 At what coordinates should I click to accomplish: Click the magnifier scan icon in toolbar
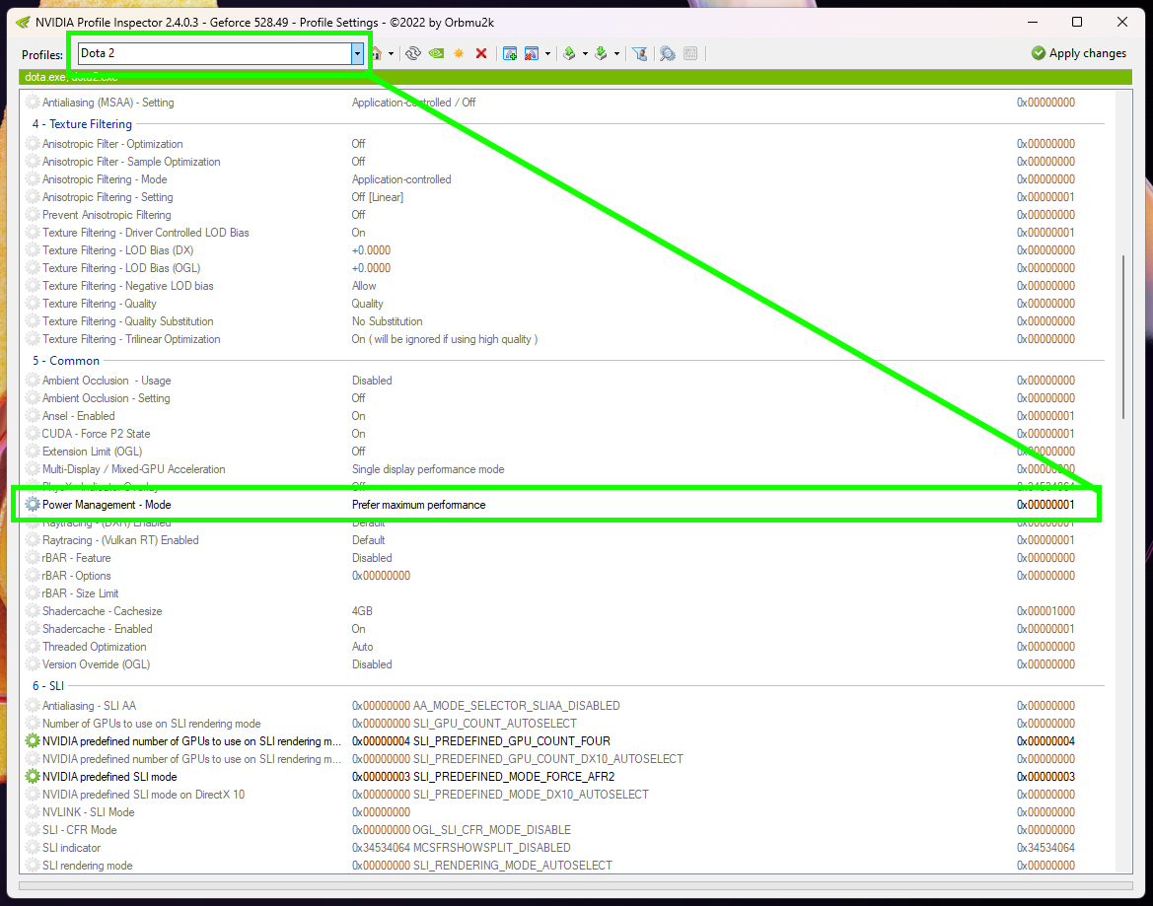point(668,53)
